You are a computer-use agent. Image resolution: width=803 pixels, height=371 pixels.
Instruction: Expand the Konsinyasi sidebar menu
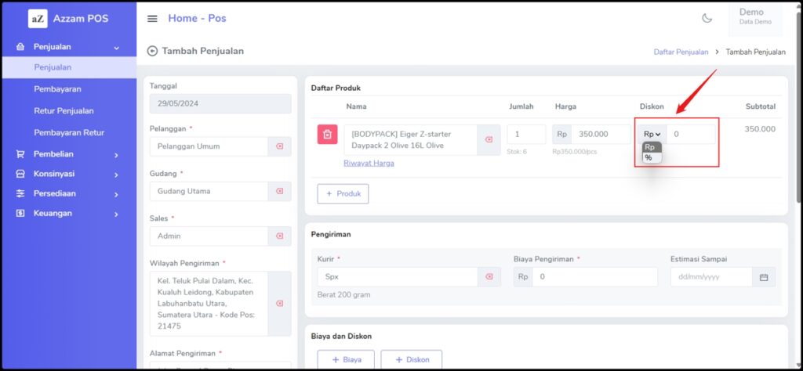(68, 174)
